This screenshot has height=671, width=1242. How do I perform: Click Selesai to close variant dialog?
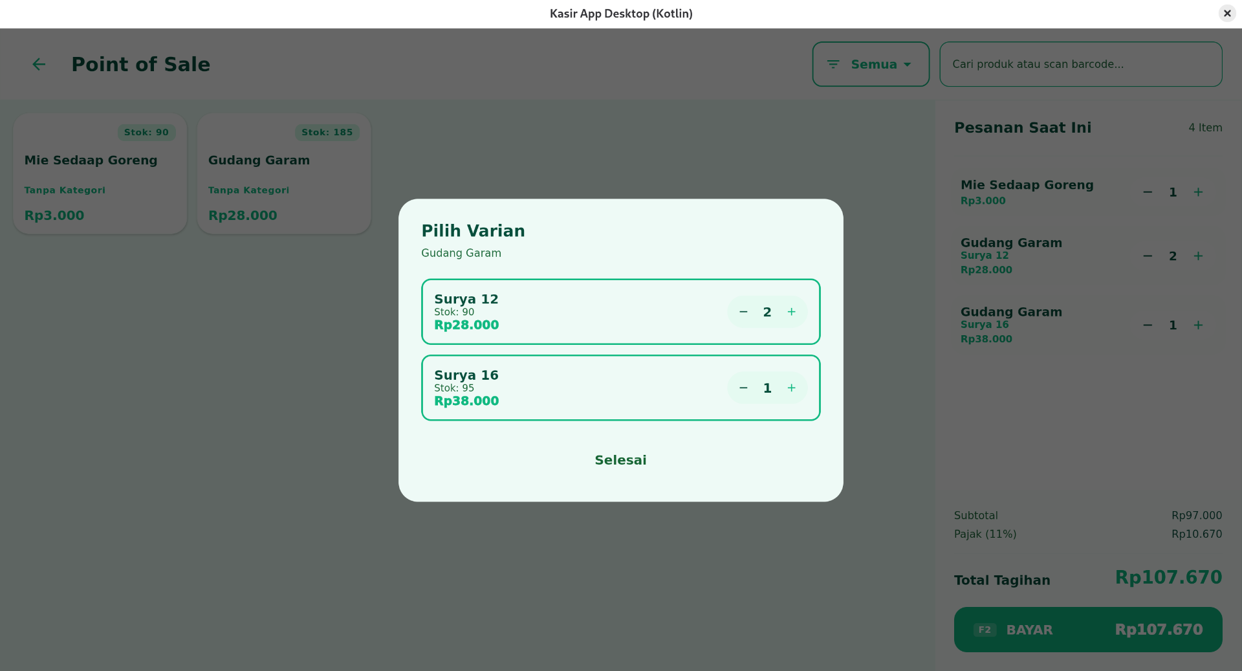coord(620,460)
